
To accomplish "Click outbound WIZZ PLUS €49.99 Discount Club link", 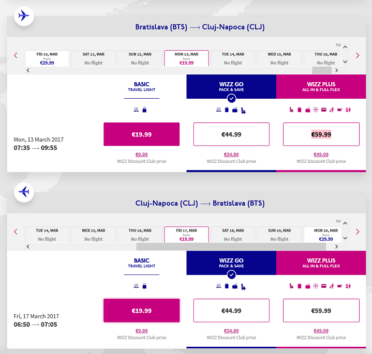I will pos(321,155).
